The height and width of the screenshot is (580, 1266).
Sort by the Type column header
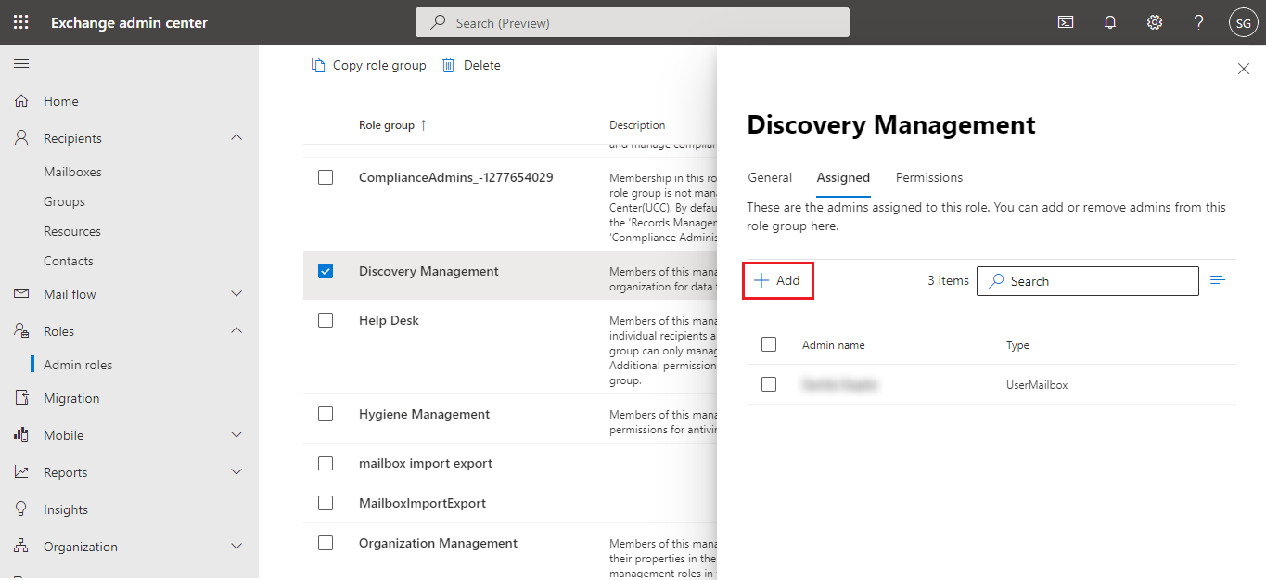pos(1017,345)
